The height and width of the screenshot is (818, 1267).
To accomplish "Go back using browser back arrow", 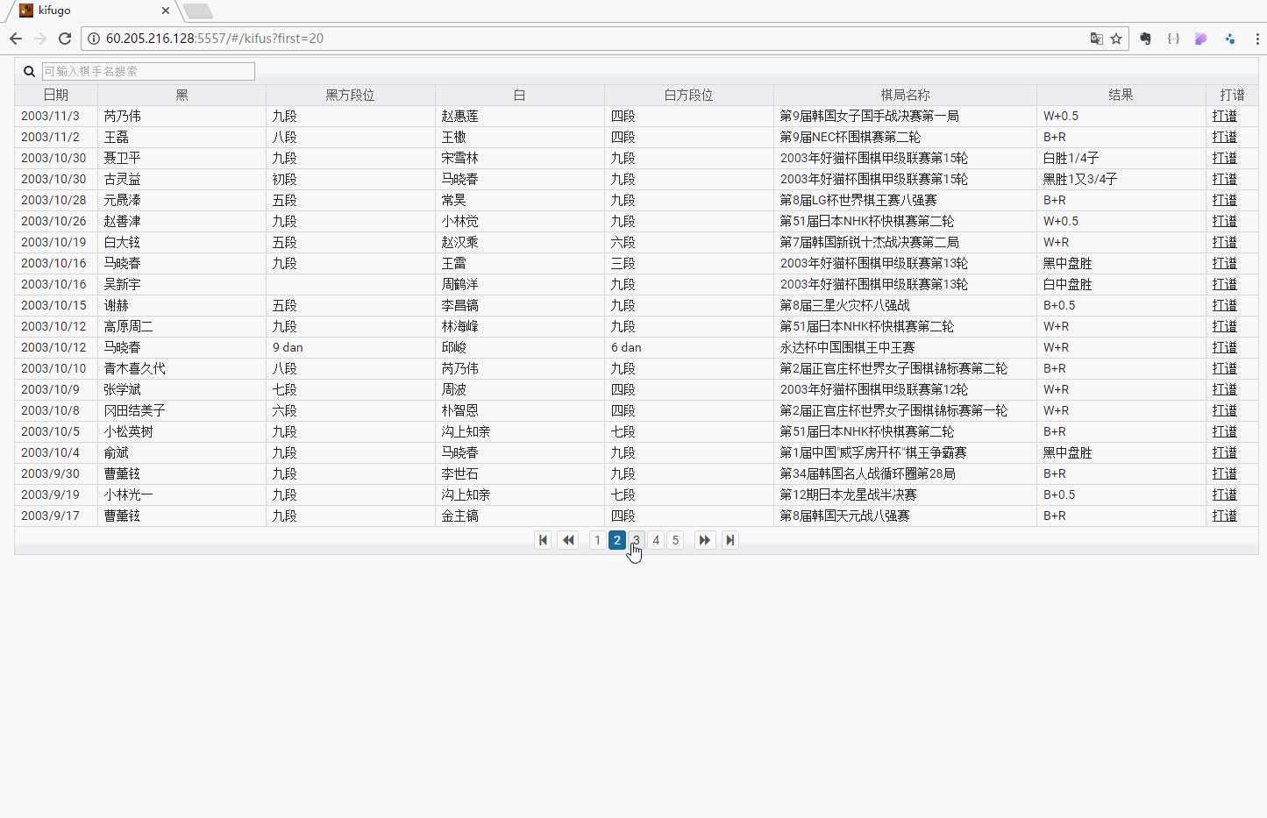I will tap(16, 39).
